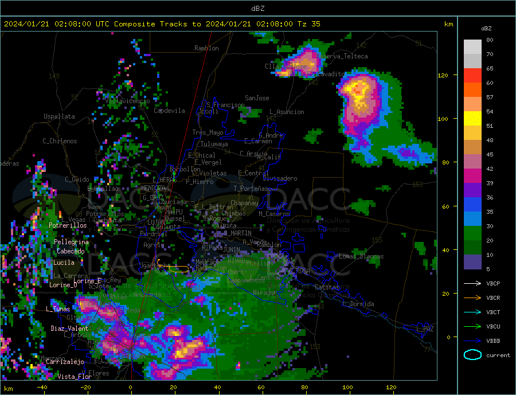The width and height of the screenshot is (516, 395).
Task: Click the 'Divisadero' place label
Action: 280,178
